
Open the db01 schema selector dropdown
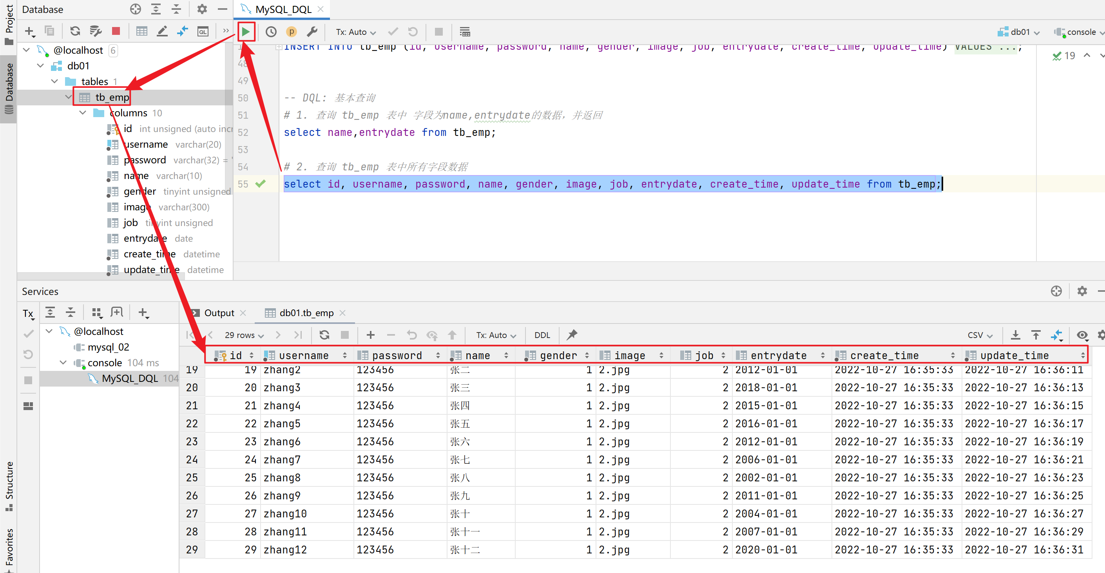(1018, 32)
